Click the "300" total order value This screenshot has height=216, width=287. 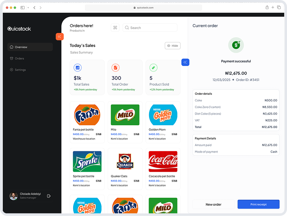(116, 78)
